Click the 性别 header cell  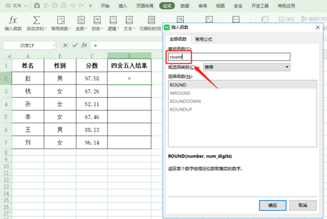[x=60, y=66]
